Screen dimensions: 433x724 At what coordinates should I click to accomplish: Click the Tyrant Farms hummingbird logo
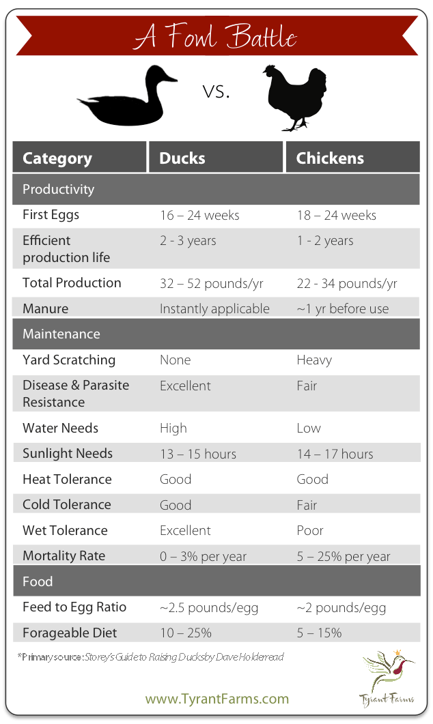388,679
